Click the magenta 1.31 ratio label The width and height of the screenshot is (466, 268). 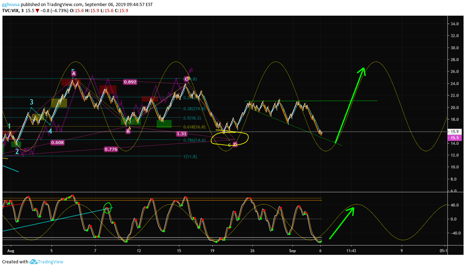(182, 134)
